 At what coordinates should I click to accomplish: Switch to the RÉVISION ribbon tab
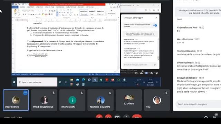click(x=81, y=7)
